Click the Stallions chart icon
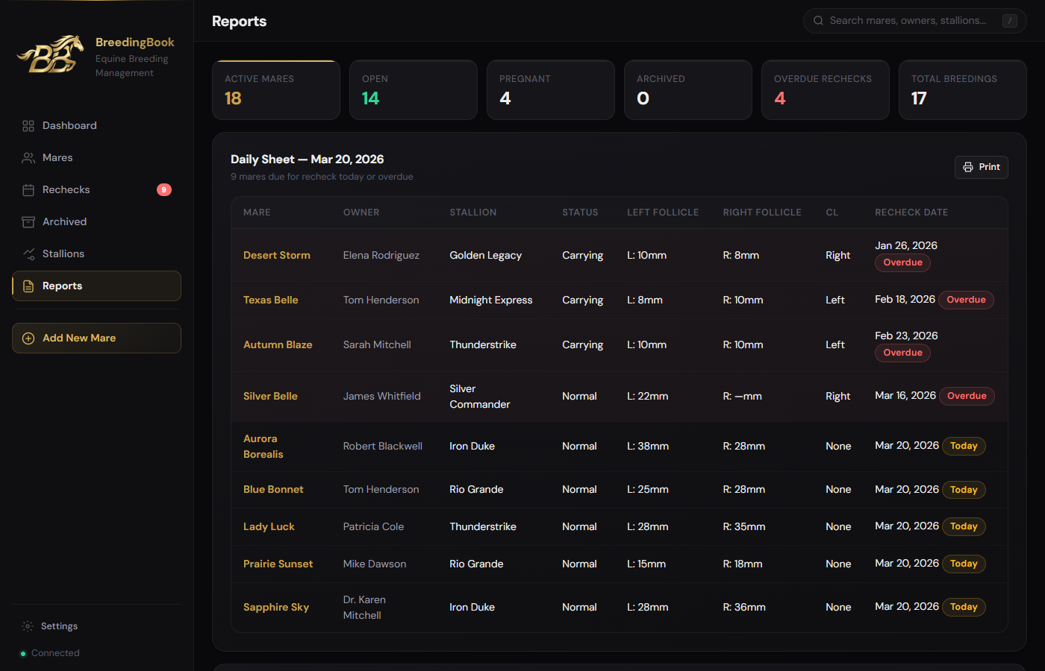Viewport: 1045px width, 671px height. tap(28, 254)
